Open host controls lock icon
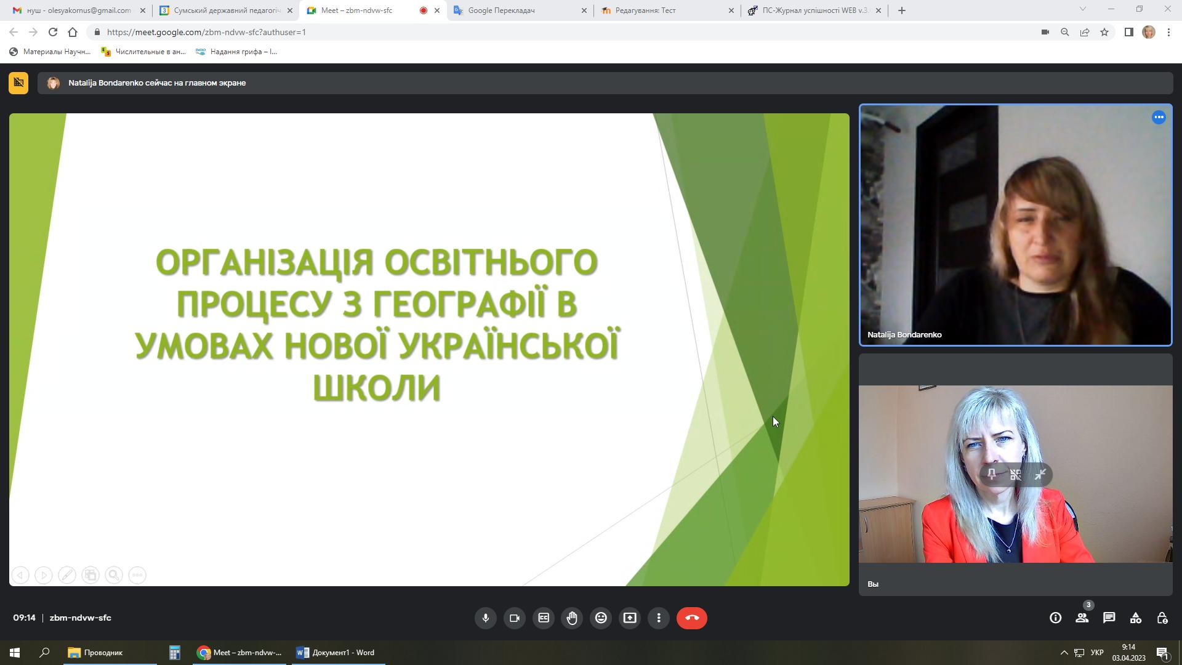This screenshot has width=1182, height=665. point(1162,618)
